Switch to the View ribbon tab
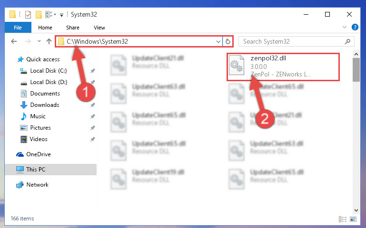Viewport: 366px width, 228px height. tap(99, 28)
